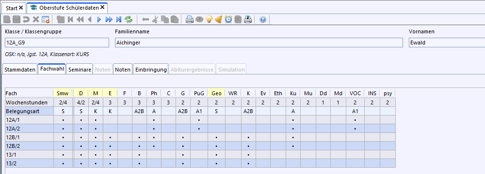Image resolution: width=485 pixels, height=174 pixels.
Task: Click the alarm clock icon
Action: tap(228, 19)
